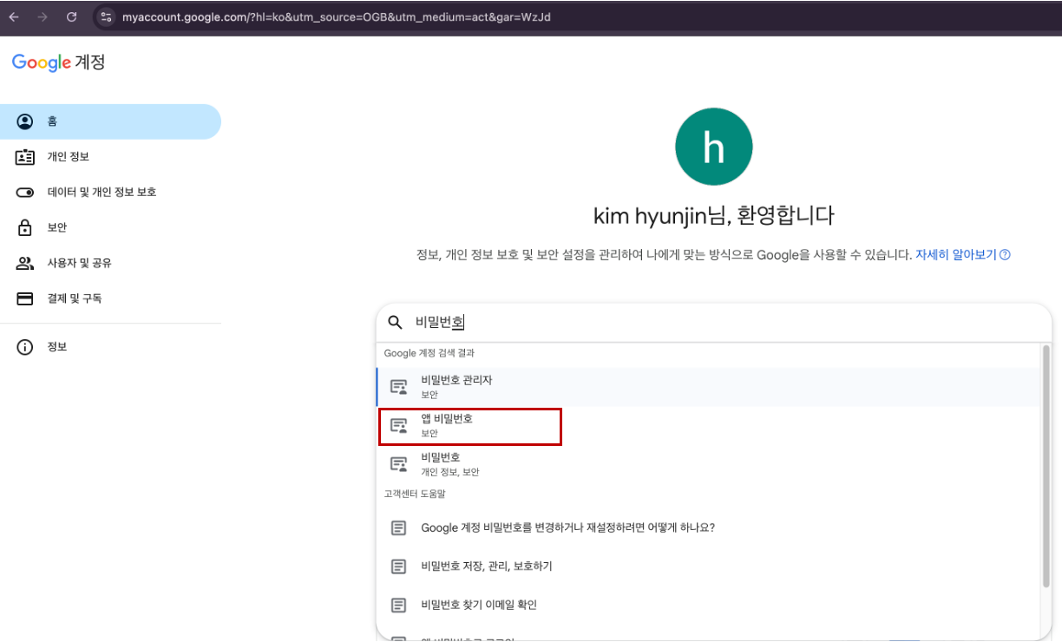Screen dimensions: 1062x642
Task: Click document icon beside 비밀번호 저장, 관리, 보호하기
Action: (x=398, y=566)
